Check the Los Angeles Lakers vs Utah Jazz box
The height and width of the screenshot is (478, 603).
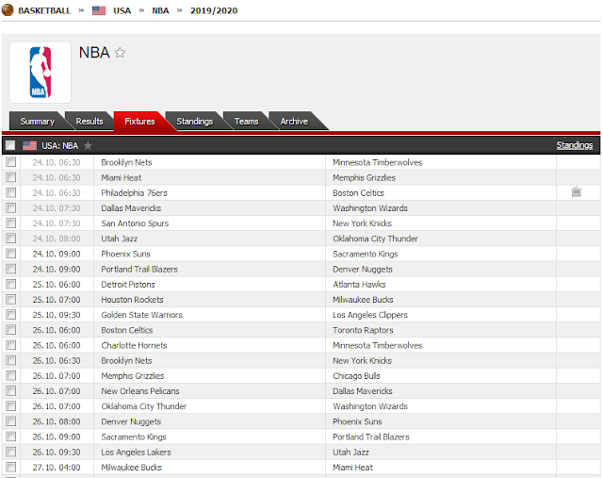coord(10,452)
